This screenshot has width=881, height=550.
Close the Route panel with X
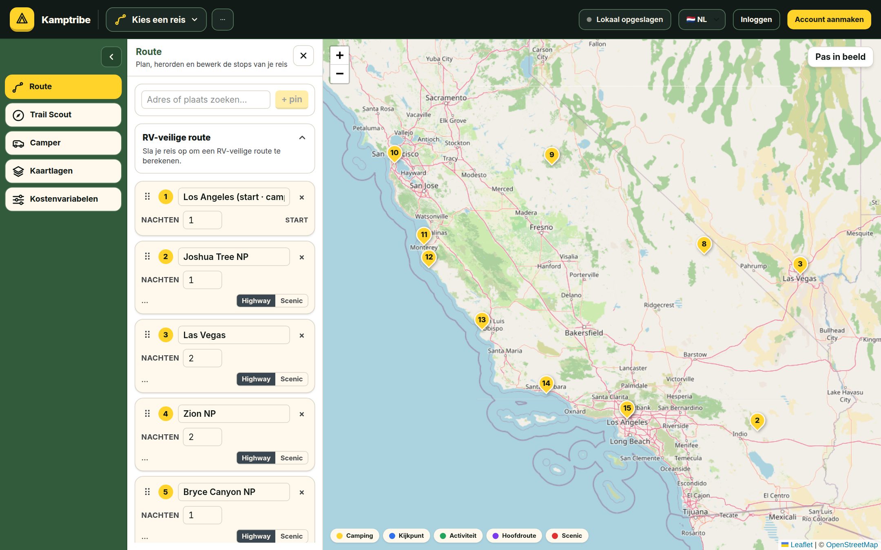click(x=303, y=56)
